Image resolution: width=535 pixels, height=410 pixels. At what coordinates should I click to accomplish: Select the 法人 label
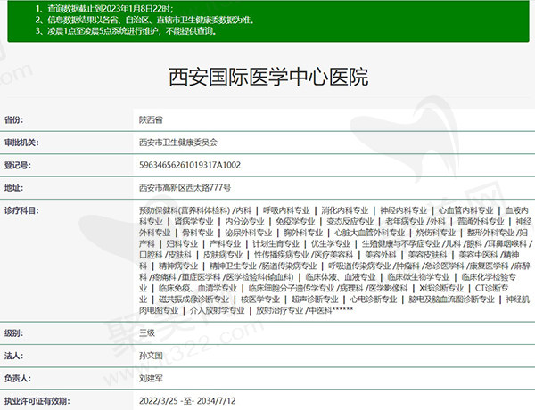[13, 356]
